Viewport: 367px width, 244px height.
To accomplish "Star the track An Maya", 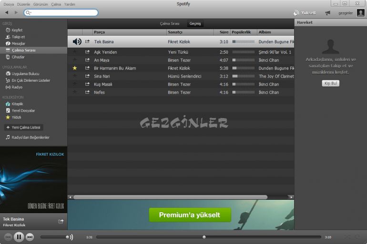I will pyautogui.click(x=75, y=60).
